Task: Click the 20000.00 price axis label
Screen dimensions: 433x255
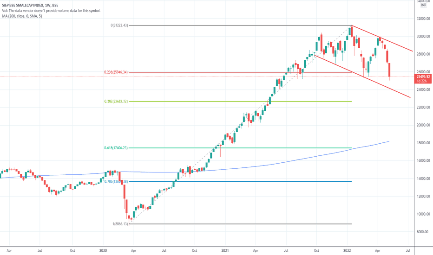Action: (423, 125)
